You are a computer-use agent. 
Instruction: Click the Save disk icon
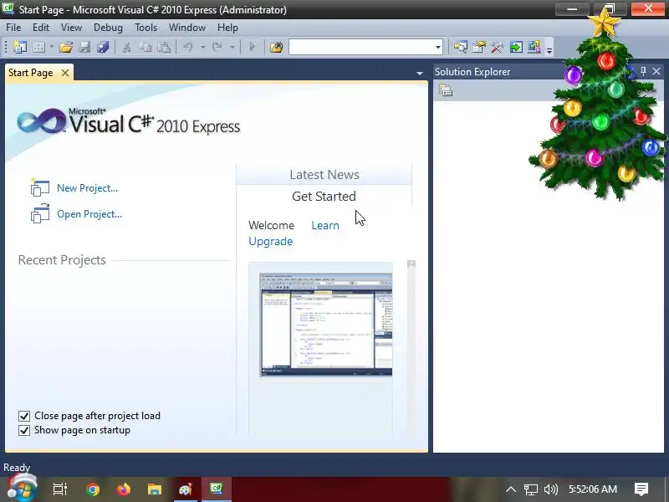pyautogui.click(x=85, y=47)
